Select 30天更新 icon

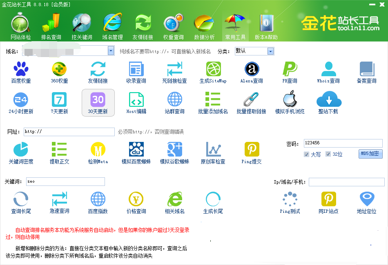point(98,103)
